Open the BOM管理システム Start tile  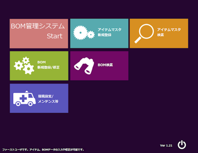(39, 34)
